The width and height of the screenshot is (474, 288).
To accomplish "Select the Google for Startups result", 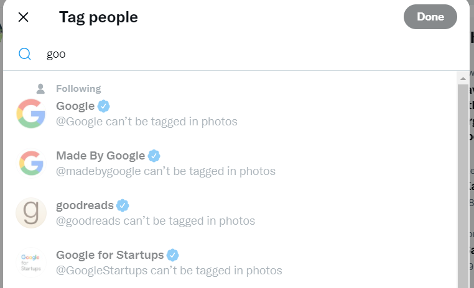I will [x=110, y=254].
